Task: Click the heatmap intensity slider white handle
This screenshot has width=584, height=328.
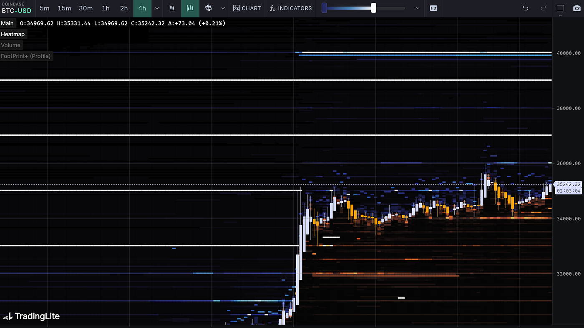Action: coord(373,8)
